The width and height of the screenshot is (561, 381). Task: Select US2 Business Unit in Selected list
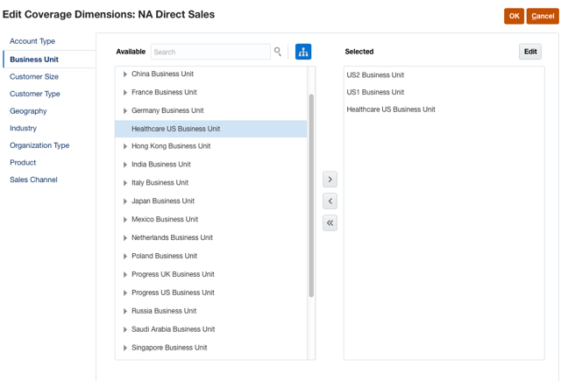coord(375,75)
